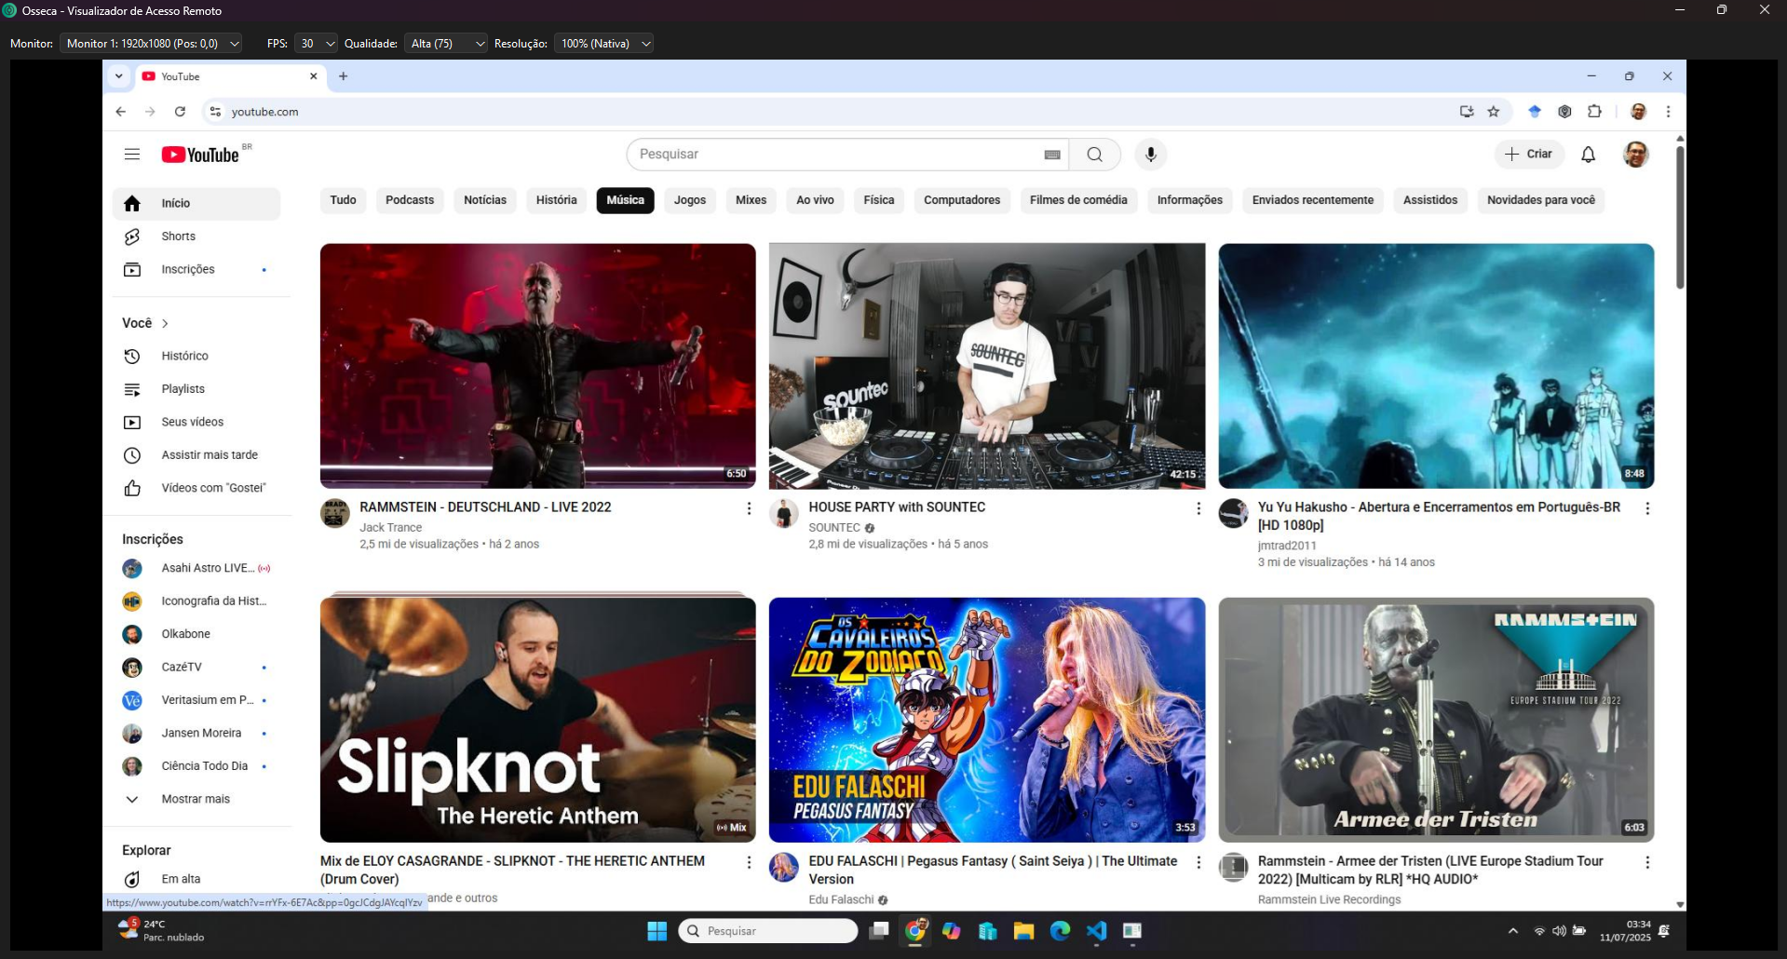Click the search magnifier button
The height and width of the screenshot is (959, 1787).
click(1094, 155)
